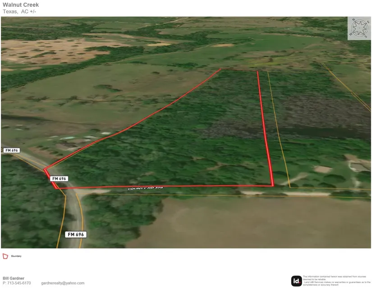Click the FM 696 label on left edge
The image size is (372, 288).
pos(12,150)
